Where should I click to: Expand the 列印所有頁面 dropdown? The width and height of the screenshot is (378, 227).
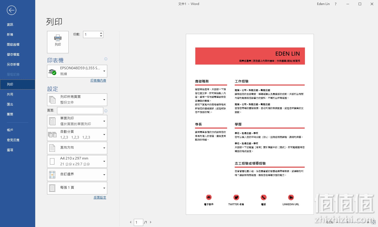coord(77,100)
